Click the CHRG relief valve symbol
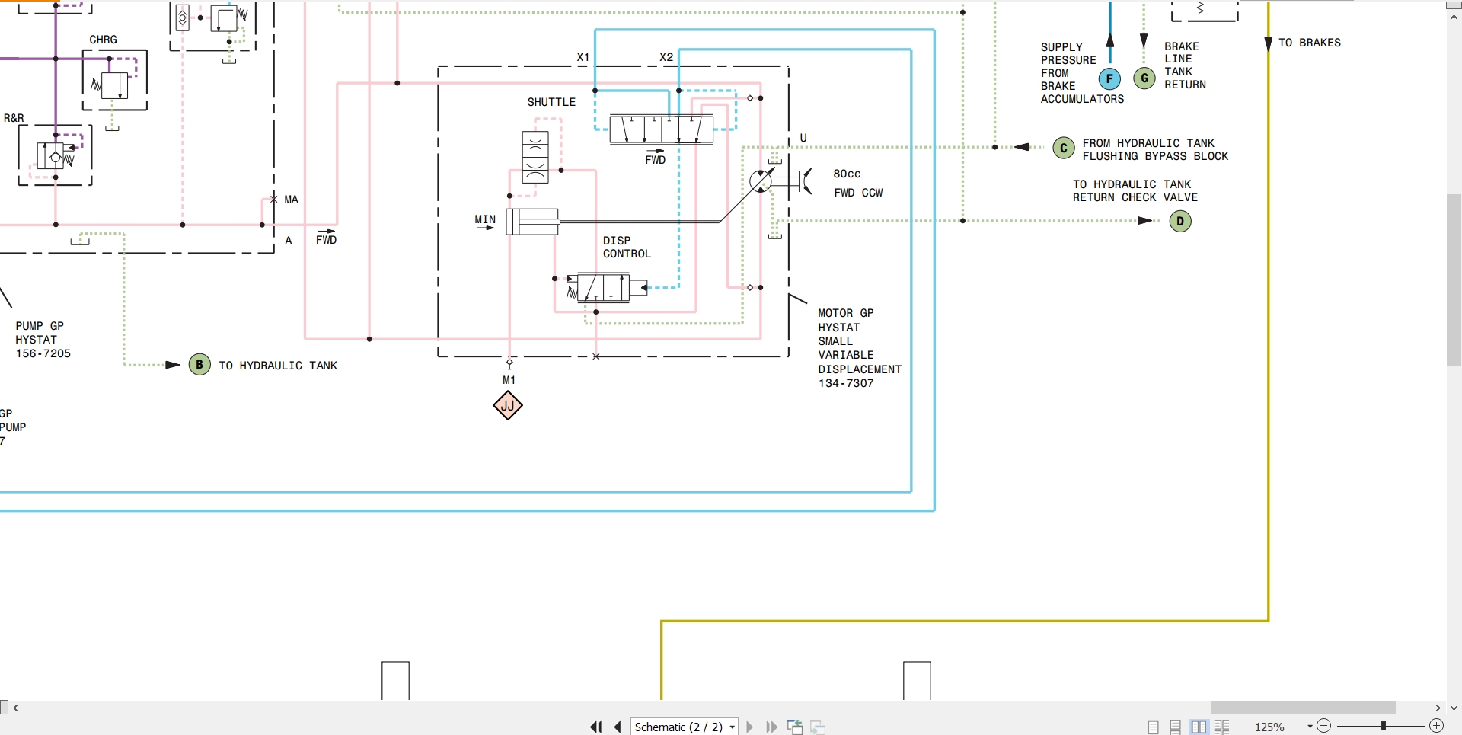The height and width of the screenshot is (735, 1462). (x=114, y=84)
